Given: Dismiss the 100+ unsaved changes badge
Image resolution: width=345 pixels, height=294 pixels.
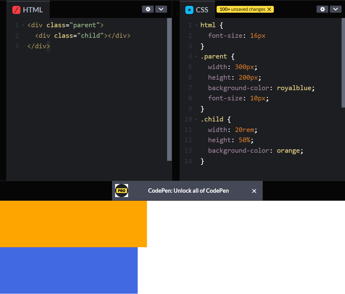Looking at the screenshot, I should (x=269, y=9).
